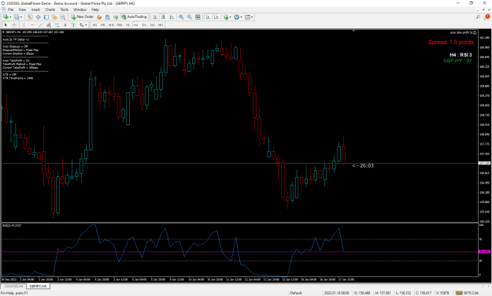Select the horizontal line tool
This screenshot has height=296, width=492.
point(32,24)
